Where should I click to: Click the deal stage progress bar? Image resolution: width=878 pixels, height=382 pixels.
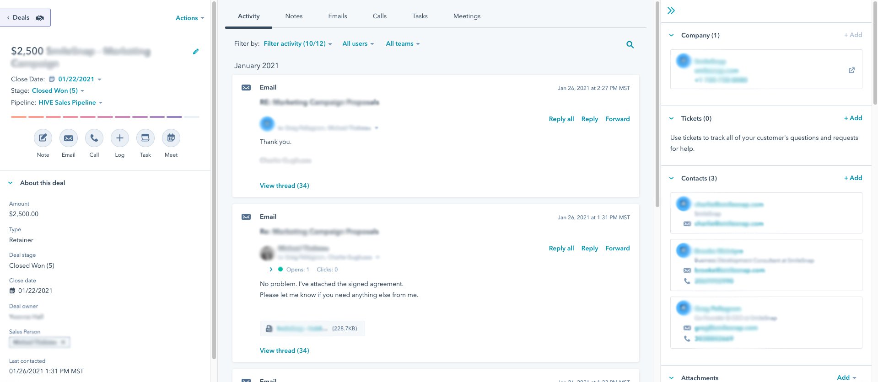(105, 117)
